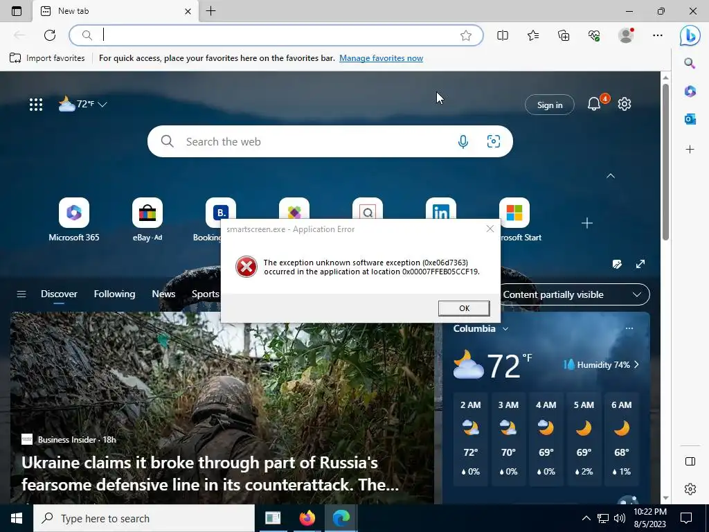The image size is (709, 532).
Task: Show hidden system tray icons chevron
Action: (586, 518)
